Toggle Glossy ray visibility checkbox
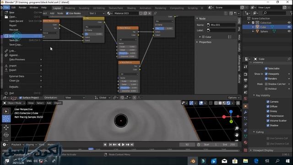Viewport: 293px width, 165px height. tap(268, 111)
